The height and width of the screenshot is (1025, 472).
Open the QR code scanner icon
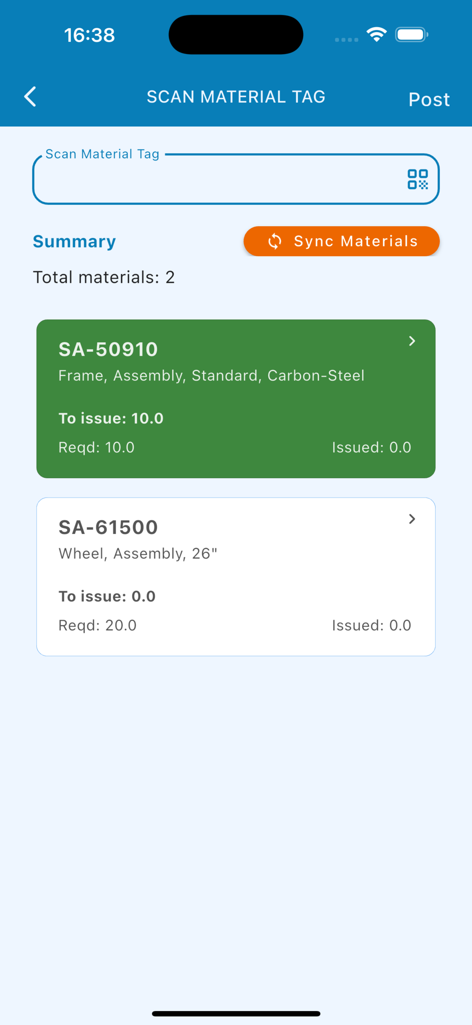[x=418, y=179]
